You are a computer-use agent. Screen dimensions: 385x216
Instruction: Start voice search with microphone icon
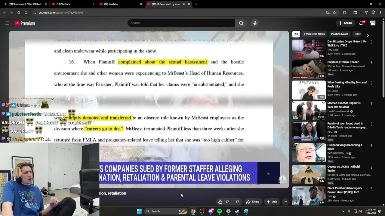coord(255,23)
